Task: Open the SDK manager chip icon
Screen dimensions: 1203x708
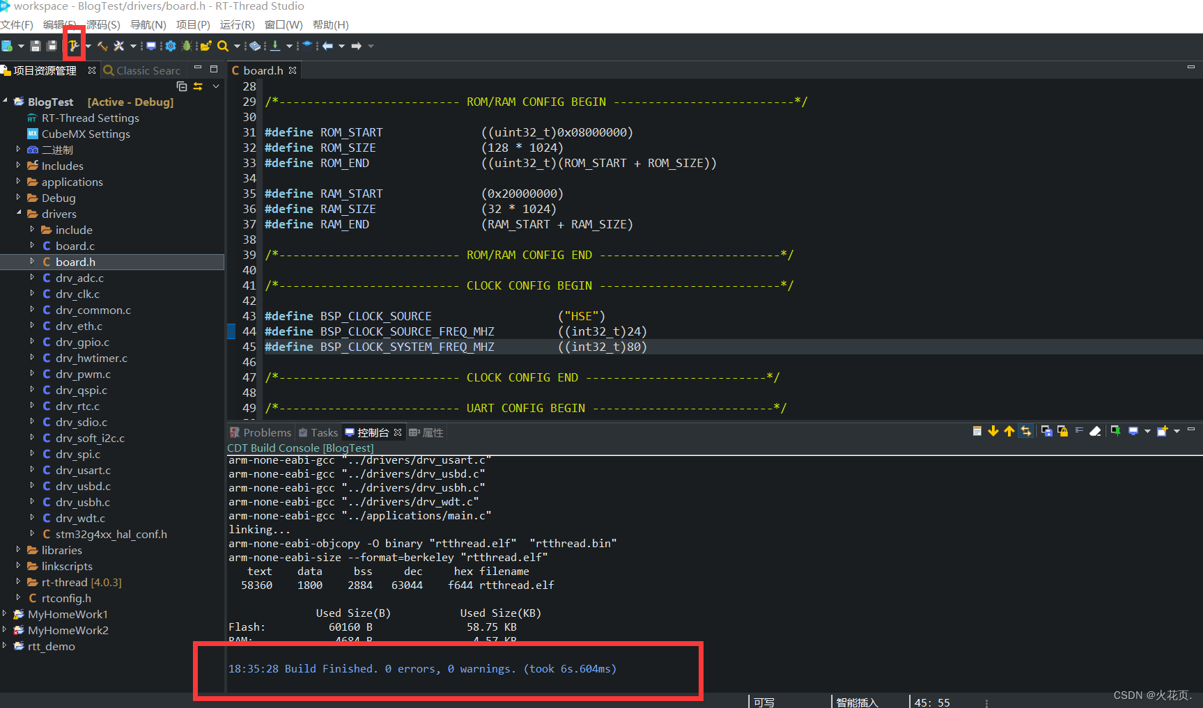Action: [255, 46]
